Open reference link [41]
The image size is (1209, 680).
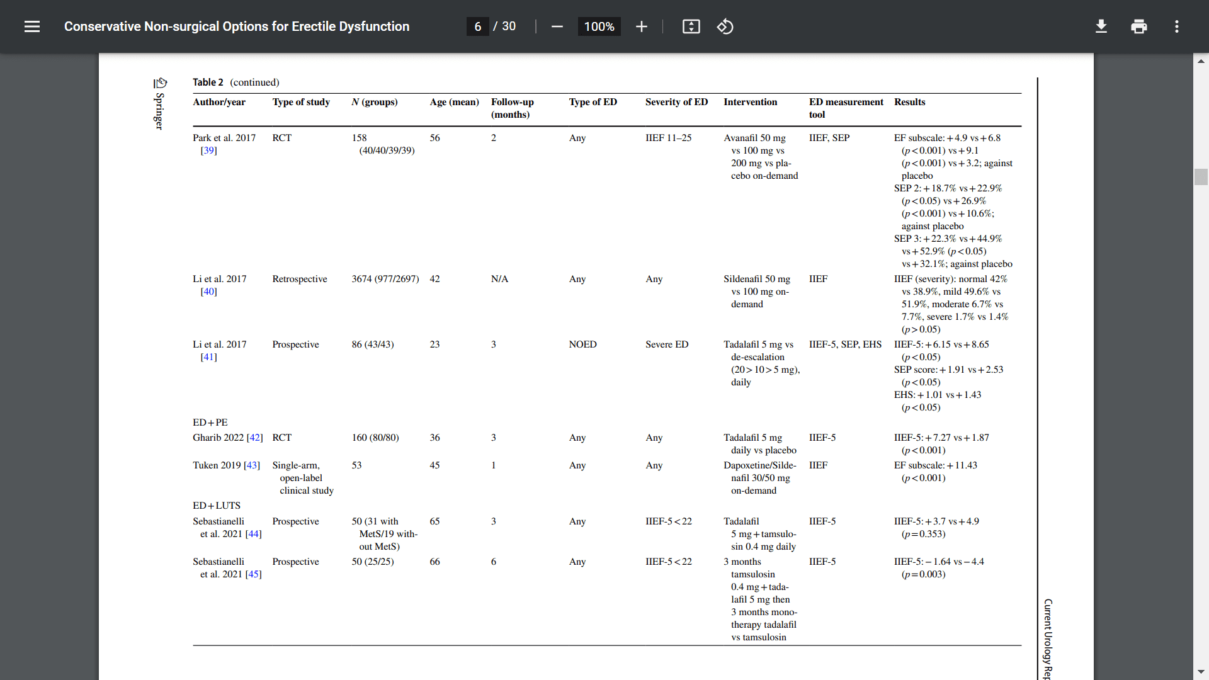208,357
